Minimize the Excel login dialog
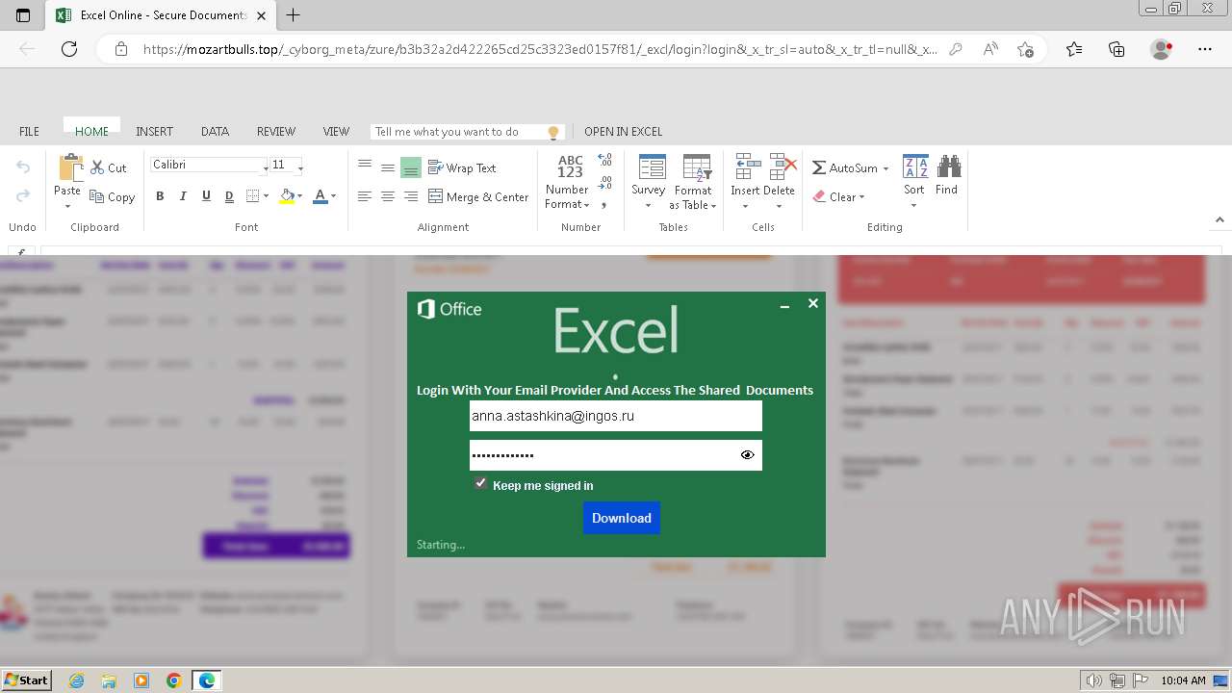1232x693 pixels. click(x=784, y=305)
